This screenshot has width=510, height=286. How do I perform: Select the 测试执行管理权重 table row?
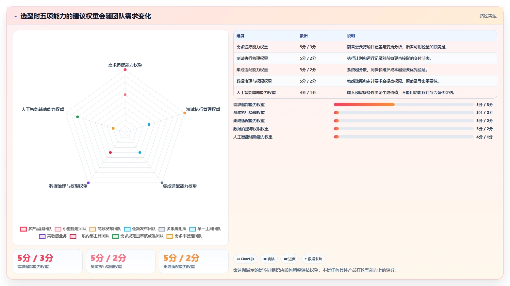365,58
